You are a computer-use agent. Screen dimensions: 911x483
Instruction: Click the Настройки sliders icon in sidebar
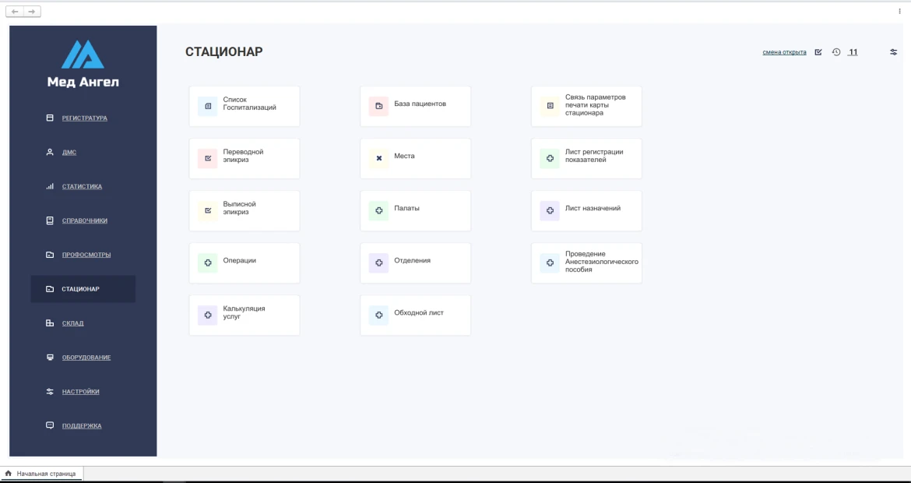coord(50,392)
